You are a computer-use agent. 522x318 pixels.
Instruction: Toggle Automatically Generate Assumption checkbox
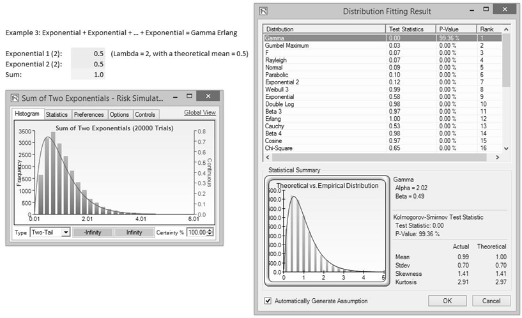(268, 301)
